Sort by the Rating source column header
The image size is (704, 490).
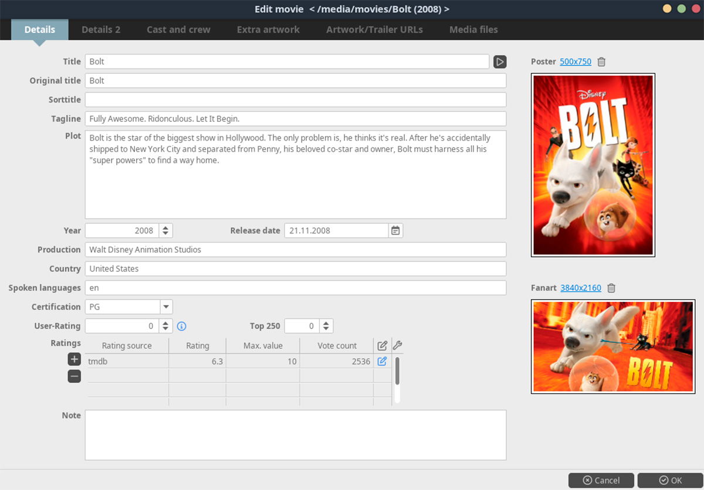click(x=127, y=346)
